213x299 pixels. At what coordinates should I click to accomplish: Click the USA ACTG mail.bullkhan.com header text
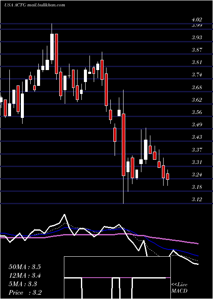pyautogui.click(x=35, y=5)
